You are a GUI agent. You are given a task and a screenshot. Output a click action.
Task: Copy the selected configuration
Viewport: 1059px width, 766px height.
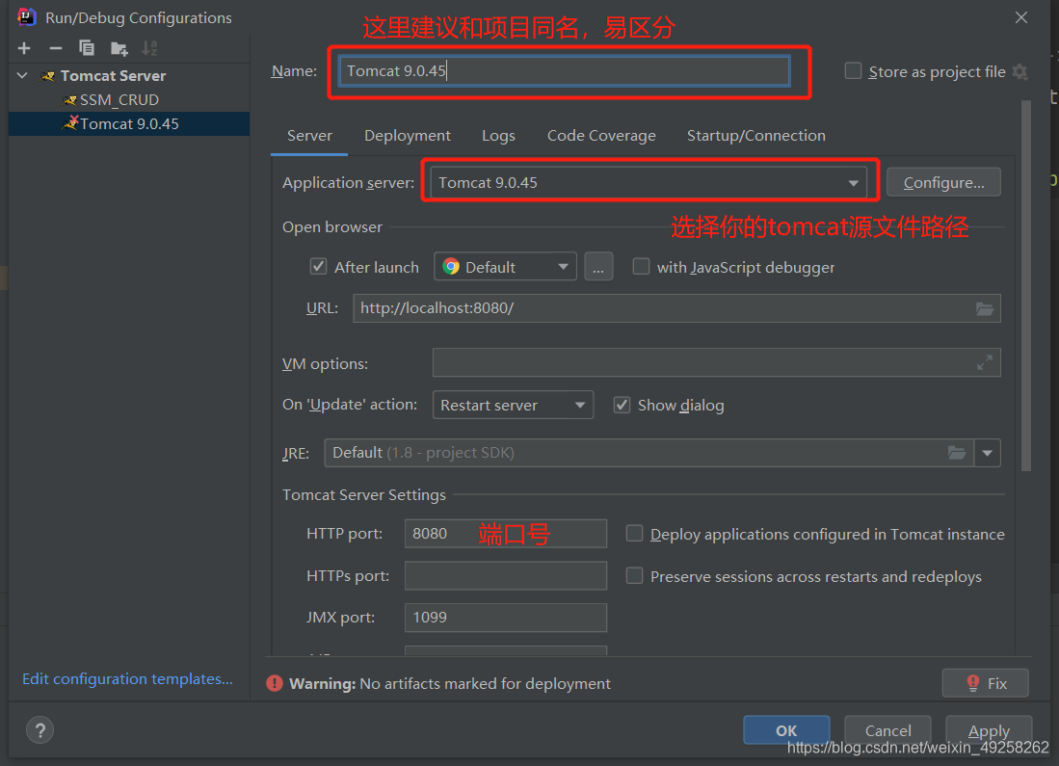click(x=87, y=48)
